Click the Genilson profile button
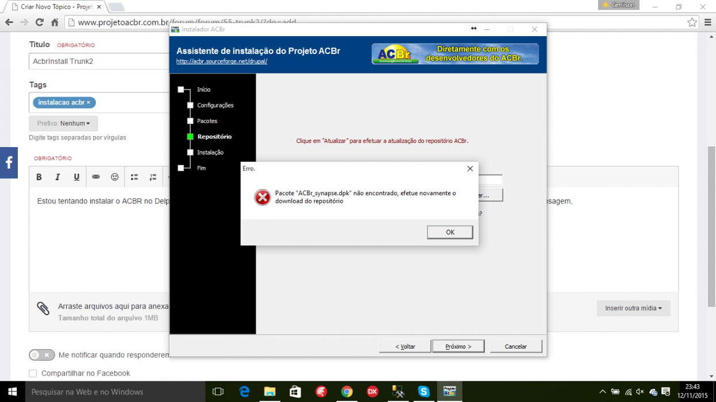This screenshot has width=716, height=402. [618, 5]
